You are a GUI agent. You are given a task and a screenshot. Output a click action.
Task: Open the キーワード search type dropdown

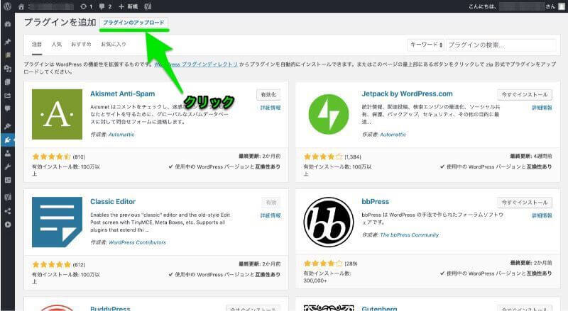tap(426, 45)
